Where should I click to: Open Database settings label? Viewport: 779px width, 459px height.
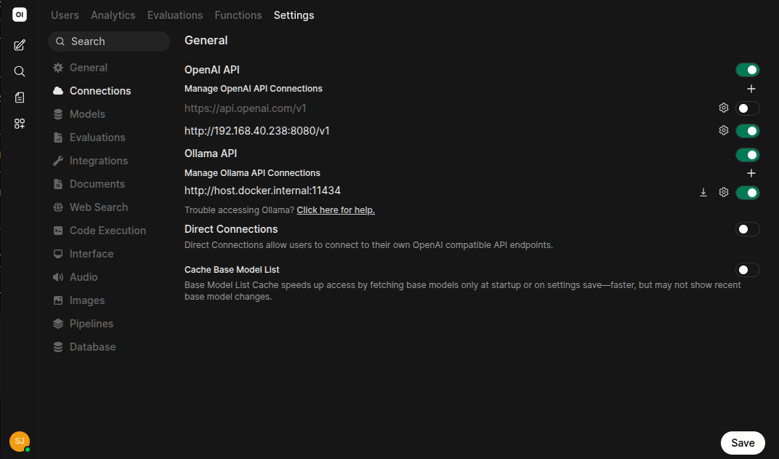coord(93,347)
